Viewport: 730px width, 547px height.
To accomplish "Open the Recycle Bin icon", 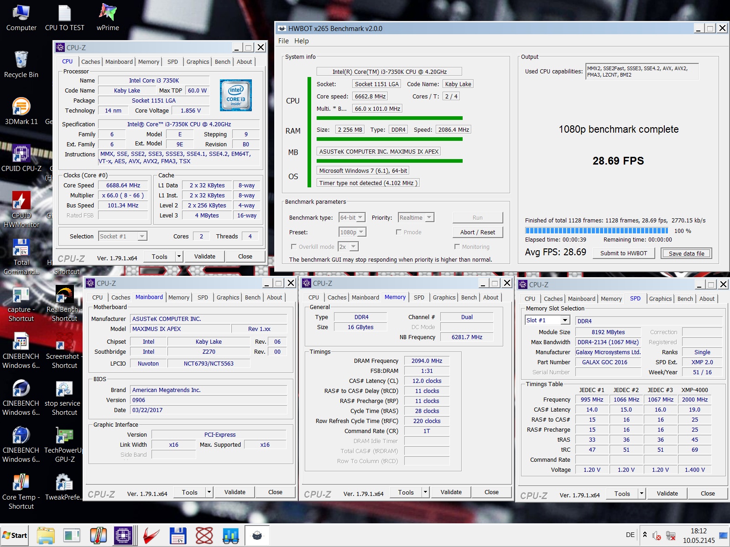I will coord(21,64).
